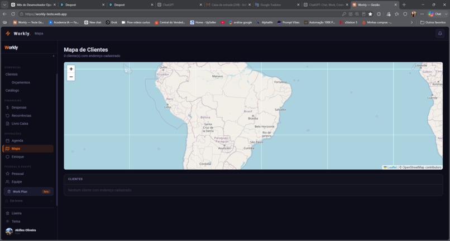This screenshot has width=450, height=241.
Task: Click the browser address bar
Action: [x=181, y=14]
